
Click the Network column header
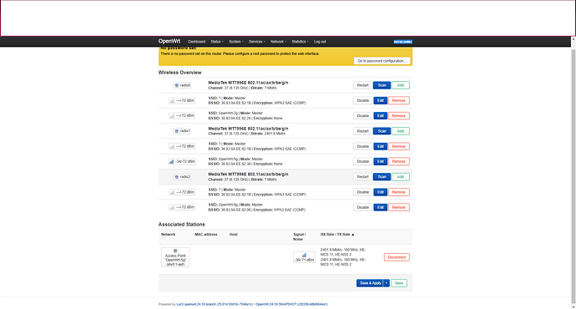169,235
